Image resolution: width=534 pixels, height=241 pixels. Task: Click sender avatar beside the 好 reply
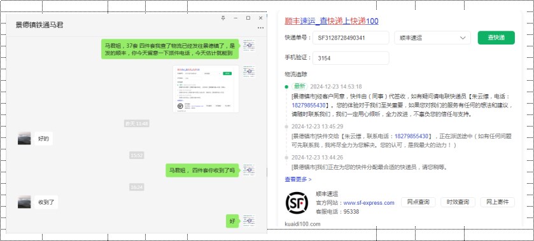(249, 221)
